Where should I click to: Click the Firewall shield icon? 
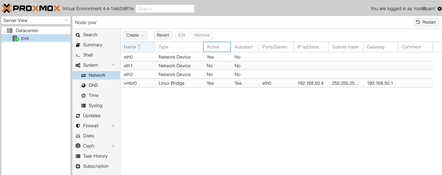pos(78,126)
